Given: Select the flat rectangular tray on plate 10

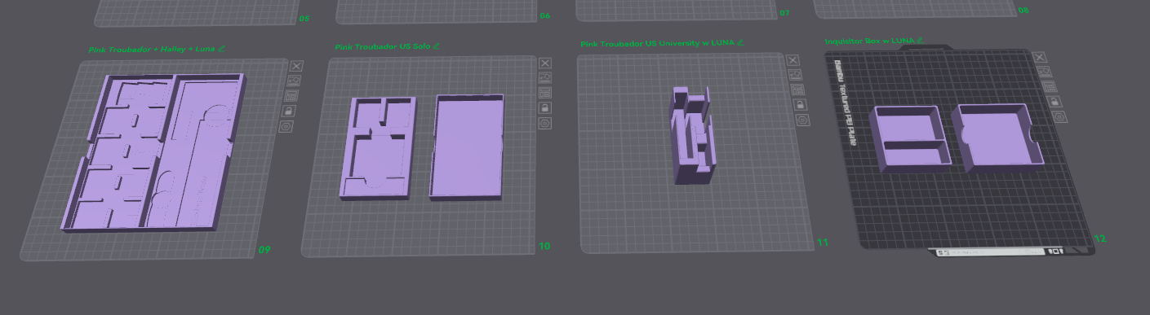Looking at the screenshot, I should (x=466, y=147).
